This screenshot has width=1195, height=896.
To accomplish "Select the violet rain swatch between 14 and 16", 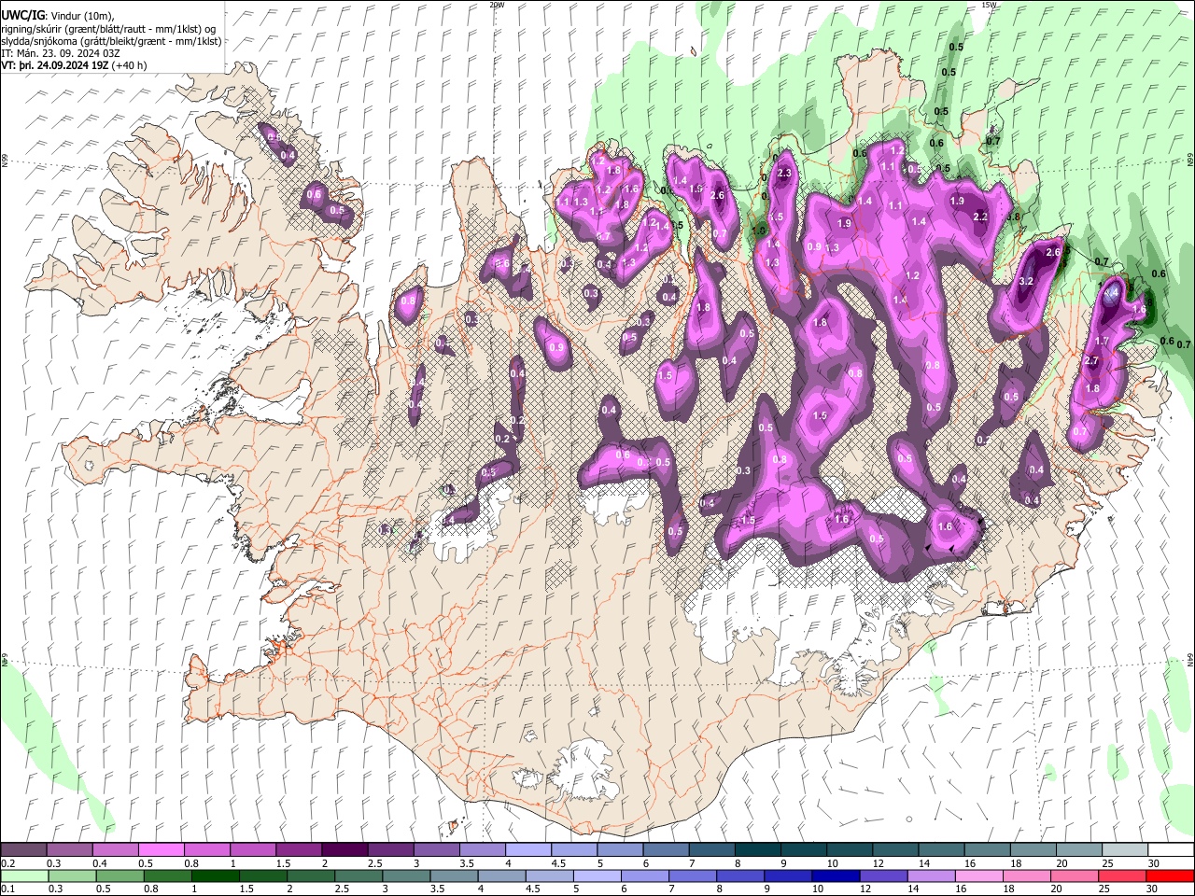I will (x=931, y=875).
